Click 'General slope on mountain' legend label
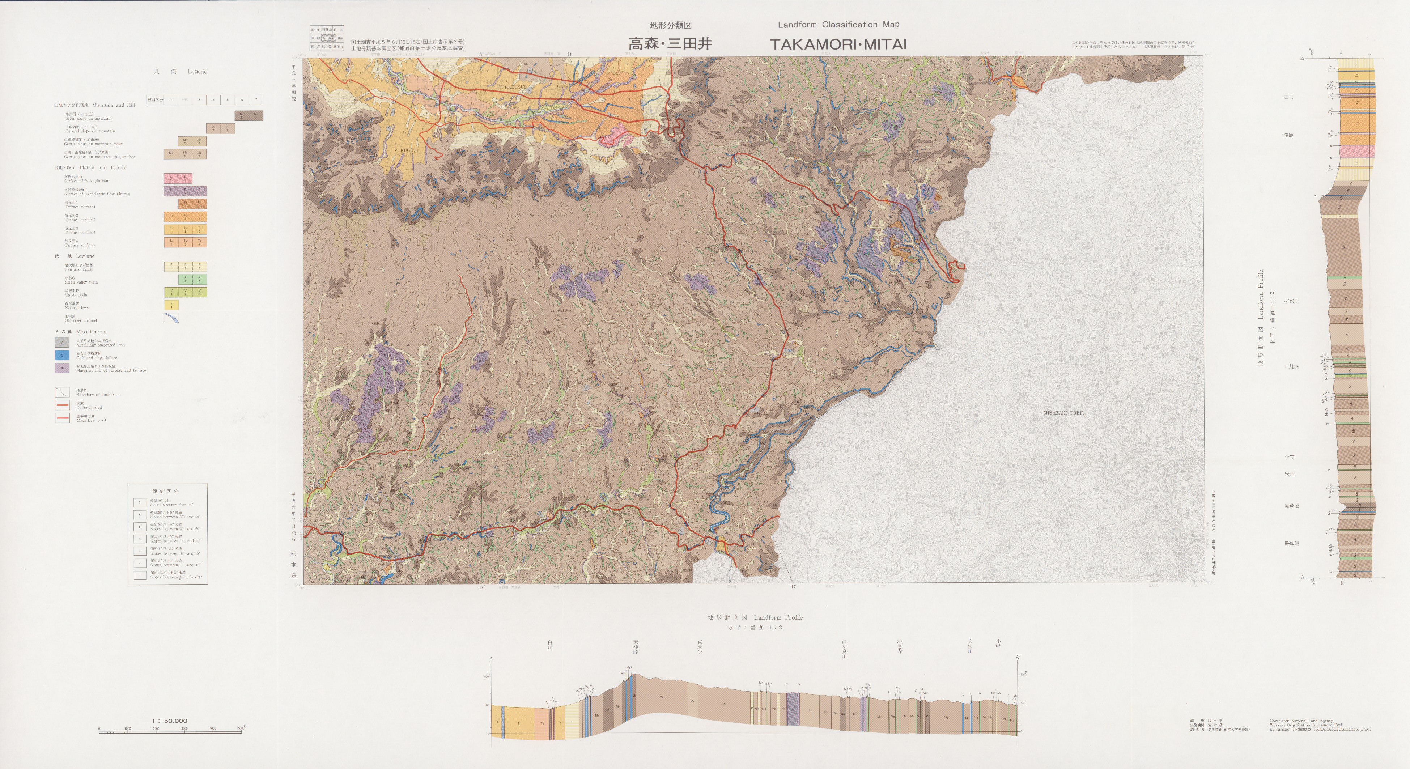This screenshot has height=769, width=1410. click(90, 131)
